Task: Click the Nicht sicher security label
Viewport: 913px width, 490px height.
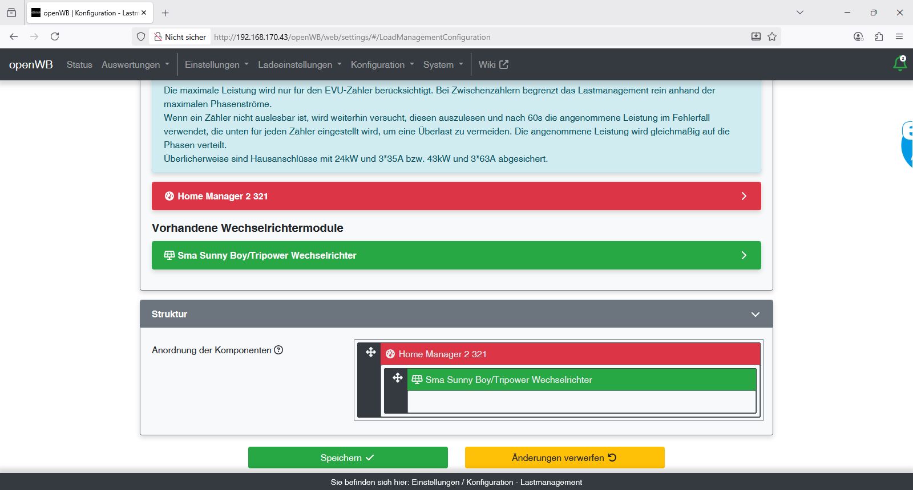Action: (185, 37)
